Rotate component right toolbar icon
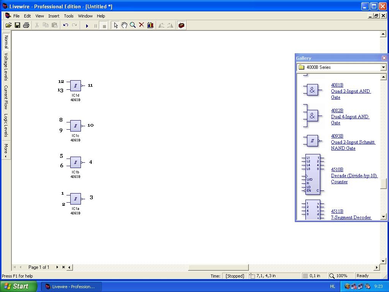Image resolution: width=389 pixels, height=292 pixels. pyautogui.click(x=170, y=25)
